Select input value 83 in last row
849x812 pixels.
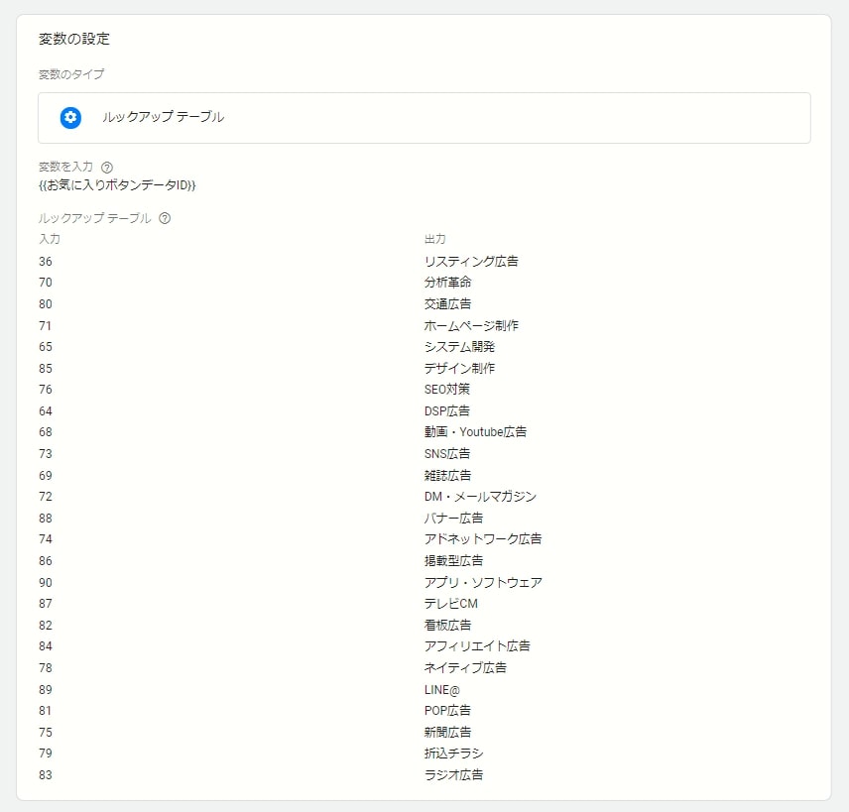pyautogui.click(x=46, y=775)
